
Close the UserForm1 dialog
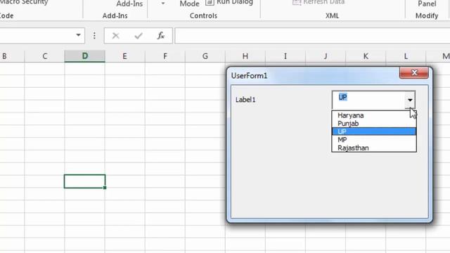(414, 72)
